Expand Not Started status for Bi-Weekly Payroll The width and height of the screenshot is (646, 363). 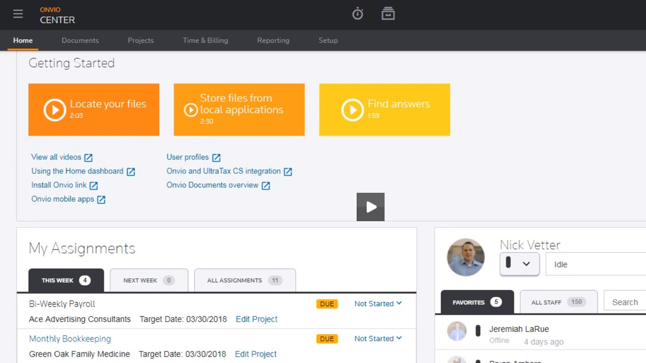[x=378, y=304]
